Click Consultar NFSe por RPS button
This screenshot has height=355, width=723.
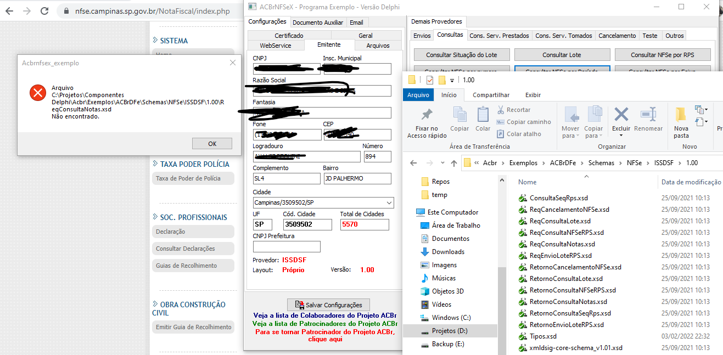point(663,55)
